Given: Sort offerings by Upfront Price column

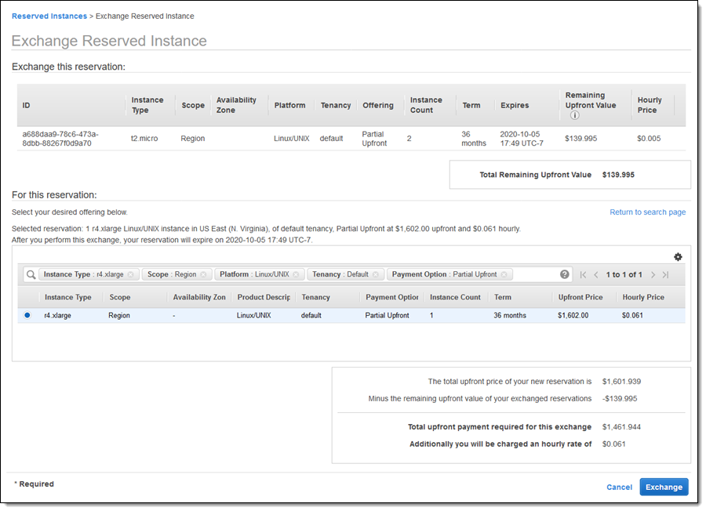Looking at the screenshot, I should [x=580, y=297].
